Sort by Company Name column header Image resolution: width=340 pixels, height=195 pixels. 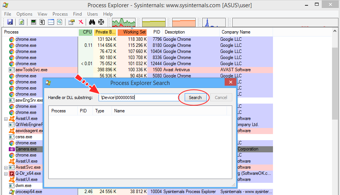[246, 32]
